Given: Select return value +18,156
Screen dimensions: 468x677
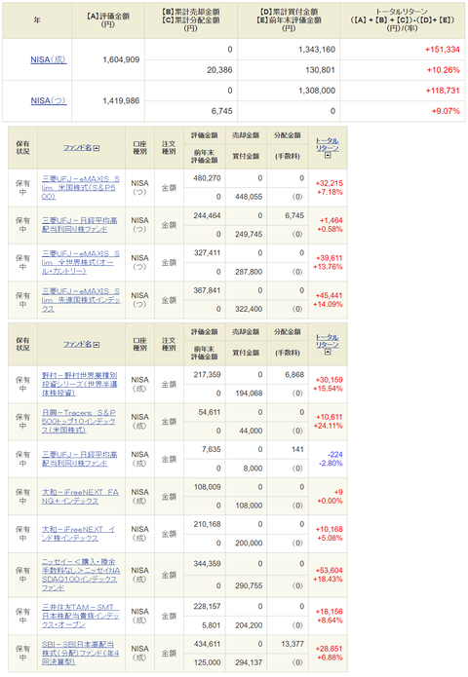Looking at the screenshot, I should click(x=330, y=612).
